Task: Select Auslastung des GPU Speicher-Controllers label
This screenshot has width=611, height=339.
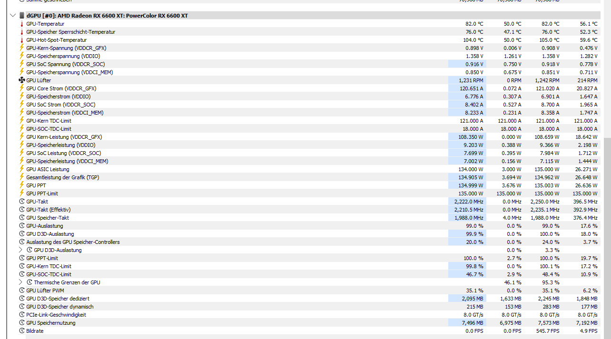Action: click(73, 242)
